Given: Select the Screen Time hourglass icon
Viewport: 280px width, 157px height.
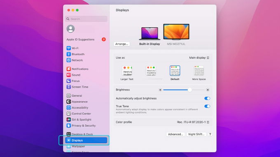Looking at the screenshot, I should point(69,87).
